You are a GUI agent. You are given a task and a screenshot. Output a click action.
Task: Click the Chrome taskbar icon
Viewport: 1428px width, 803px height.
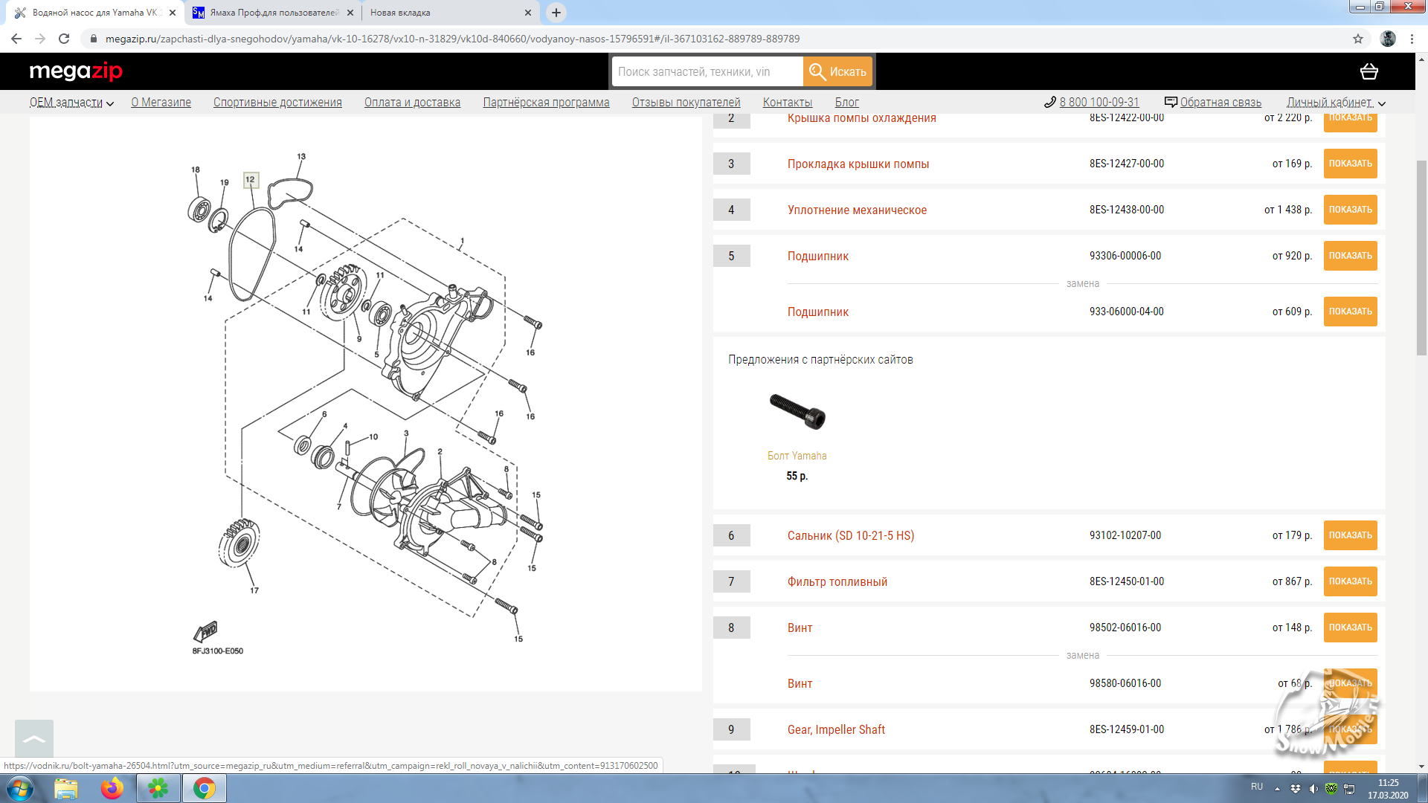click(x=205, y=788)
